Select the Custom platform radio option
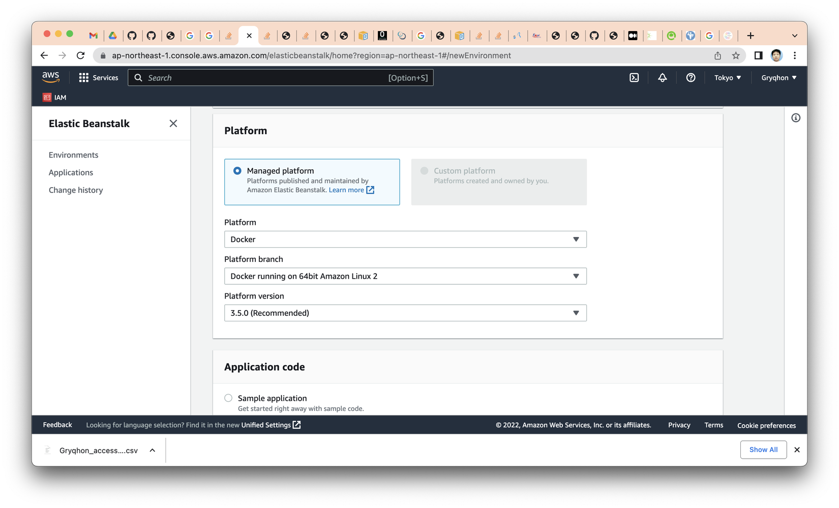This screenshot has width=839, height=508. [424, 171]
